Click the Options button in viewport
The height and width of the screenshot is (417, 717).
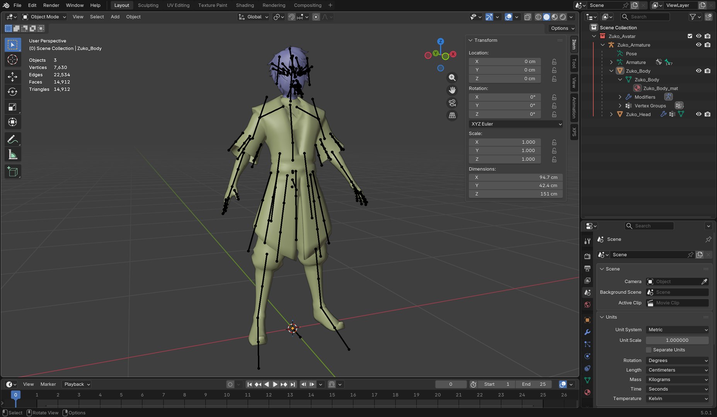tap(562, 28)
